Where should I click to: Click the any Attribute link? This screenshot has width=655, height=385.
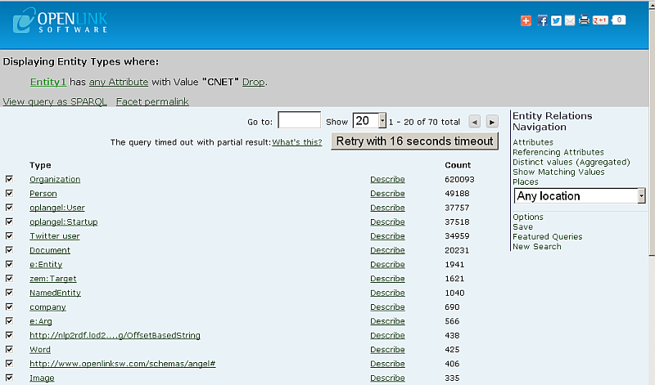coord(119,82)
